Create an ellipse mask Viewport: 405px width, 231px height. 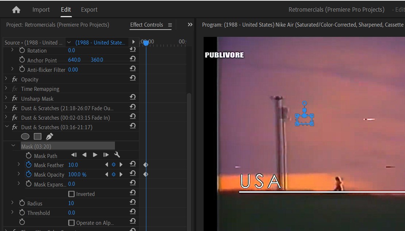pyautogui.click(x=25, y=136)
